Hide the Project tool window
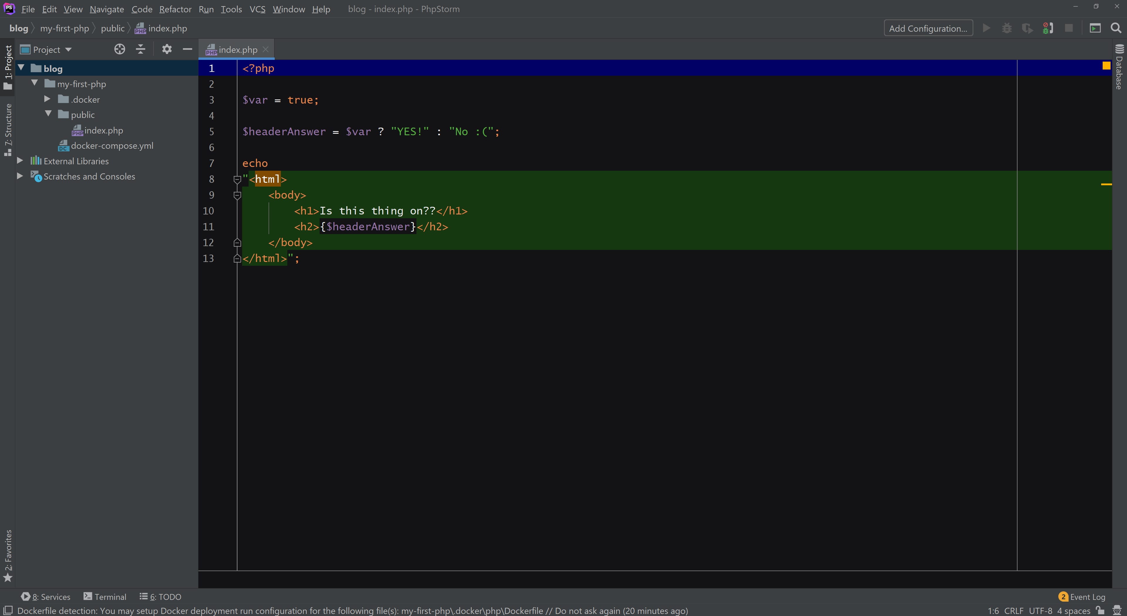The width and height of the screenshot is (1127, 616). 187,49
